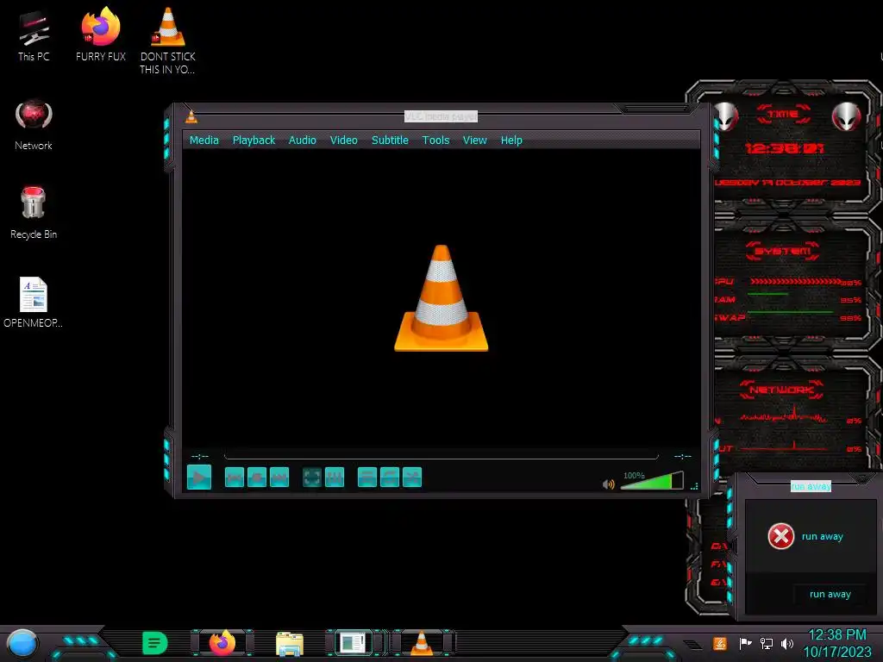Click the run away dialog title bar
The width and height of the screenshot is (883, 662).
(811, 486)
